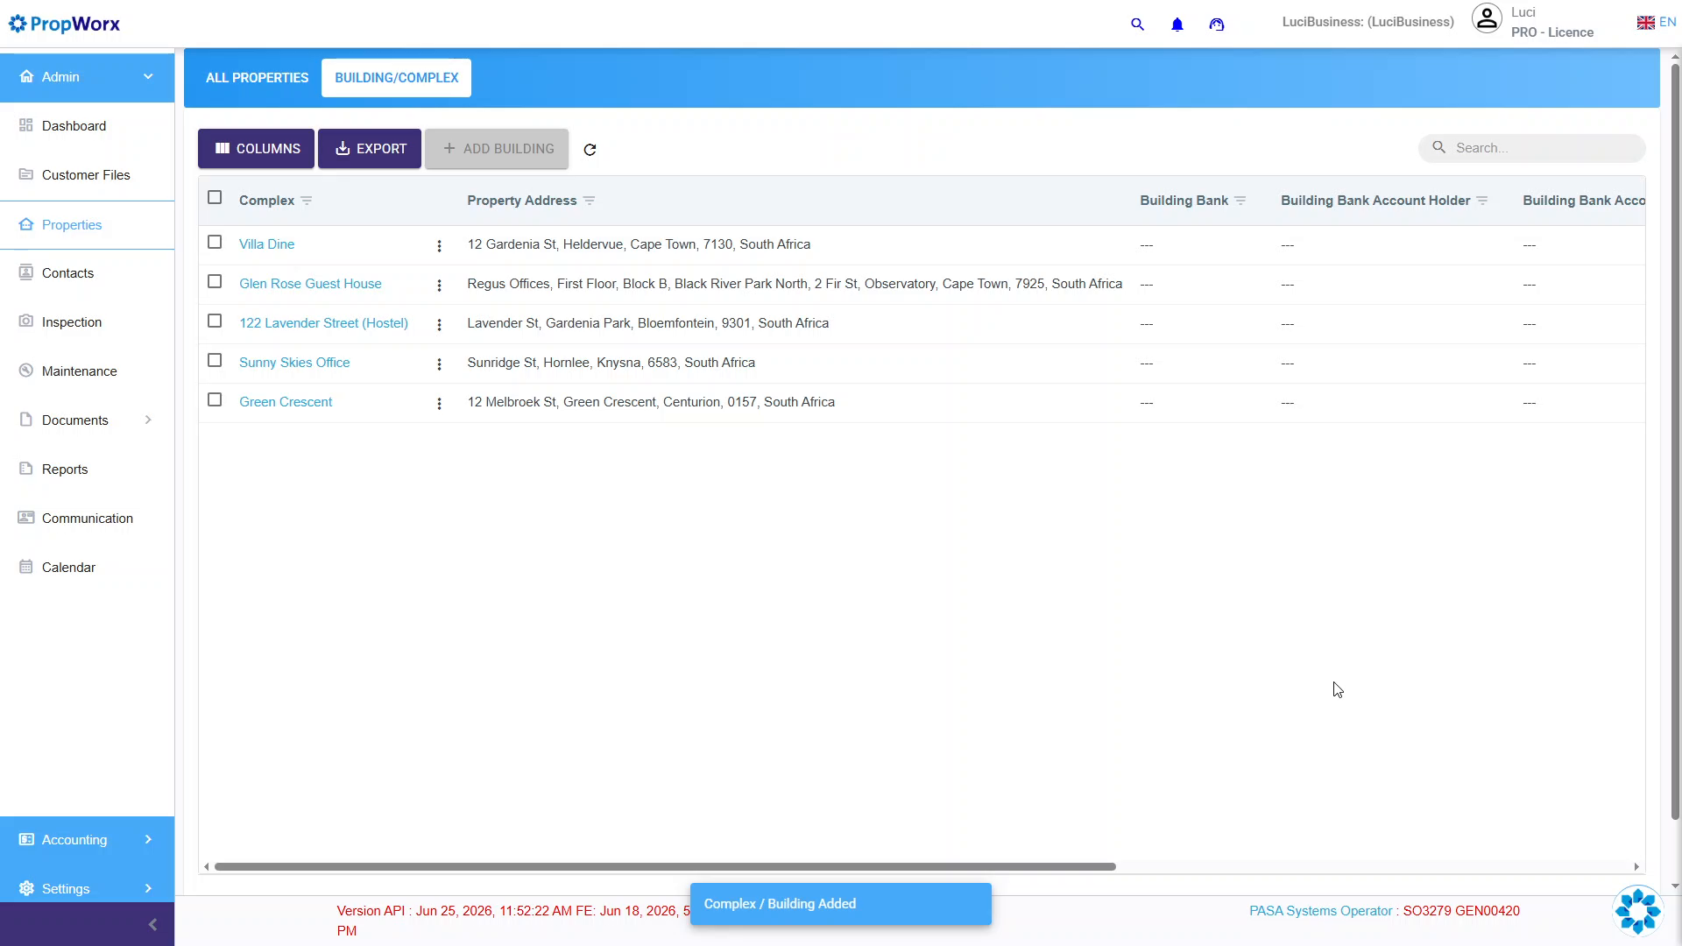Tick the Villa Dine checkbox
The image size is (1682, 946).
tap(215, 243)
